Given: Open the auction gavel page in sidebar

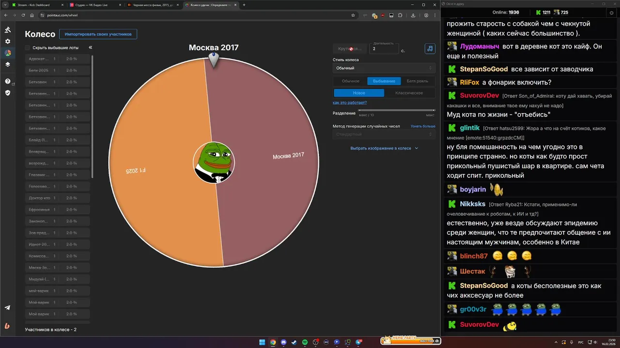Looking at the screenshot, I should click(x=7, y=30).
